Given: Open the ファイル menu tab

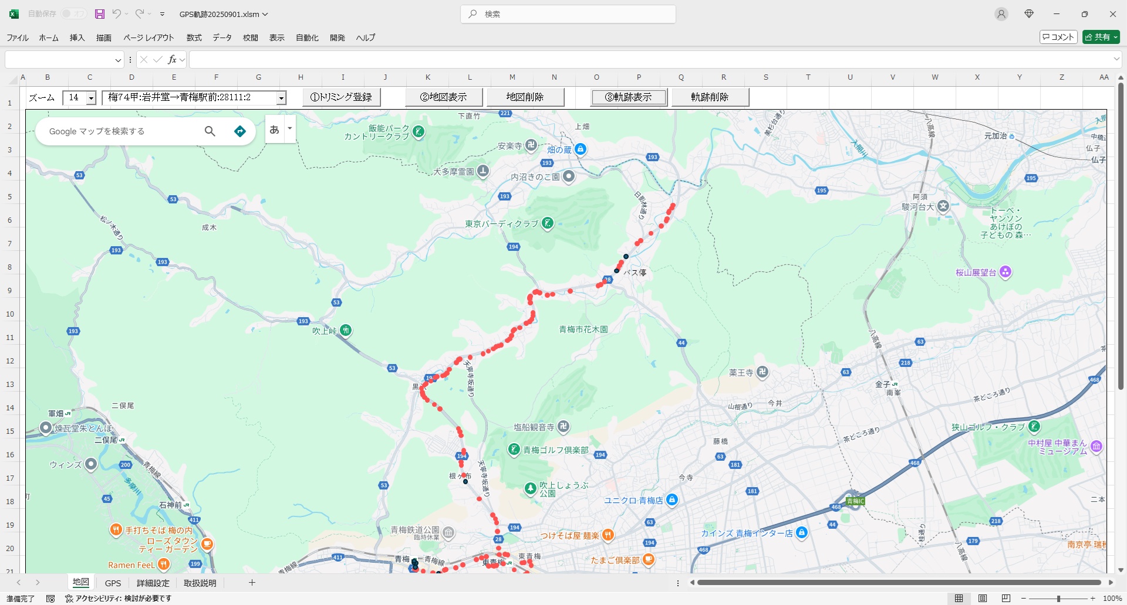Looking at the screenshot, I should [18, 38].
